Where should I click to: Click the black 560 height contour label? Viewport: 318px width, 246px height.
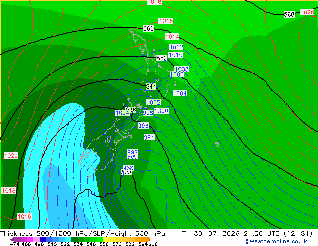pos(148,29)
